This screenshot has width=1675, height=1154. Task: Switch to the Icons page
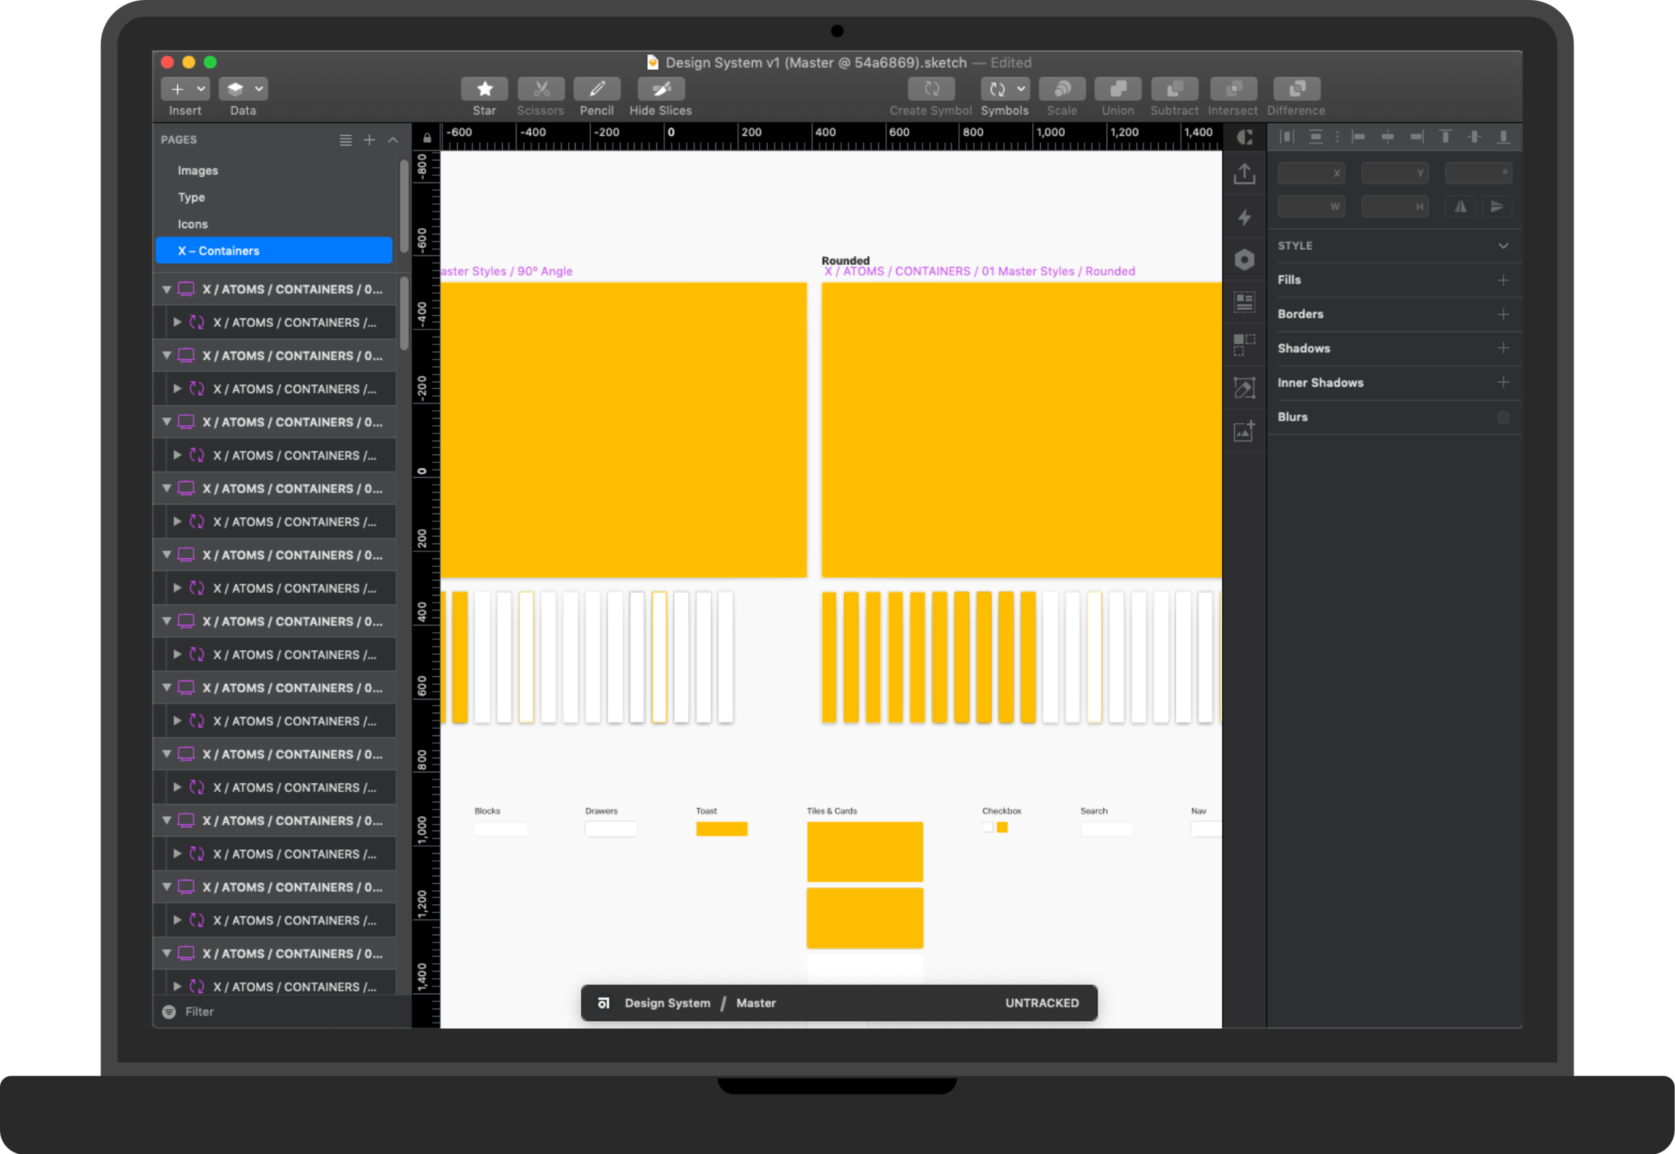click(192, 224)
